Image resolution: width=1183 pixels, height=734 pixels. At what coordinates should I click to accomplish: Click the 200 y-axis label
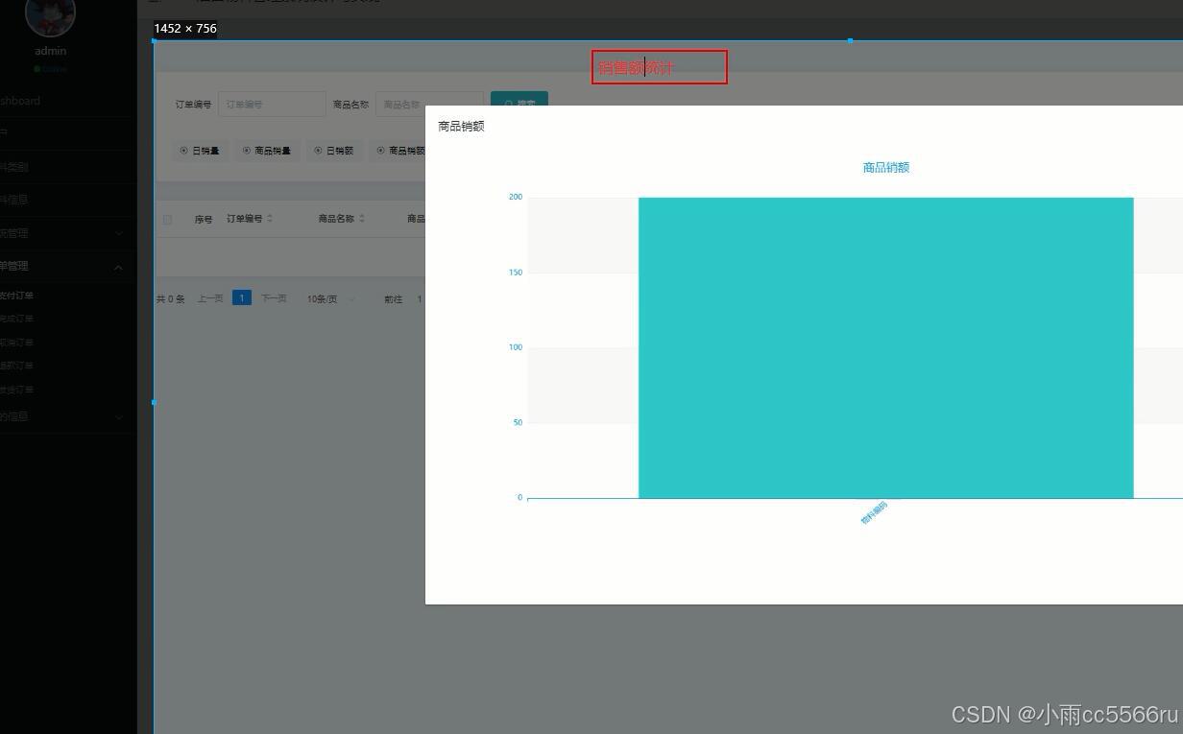(x=516, y=197)
